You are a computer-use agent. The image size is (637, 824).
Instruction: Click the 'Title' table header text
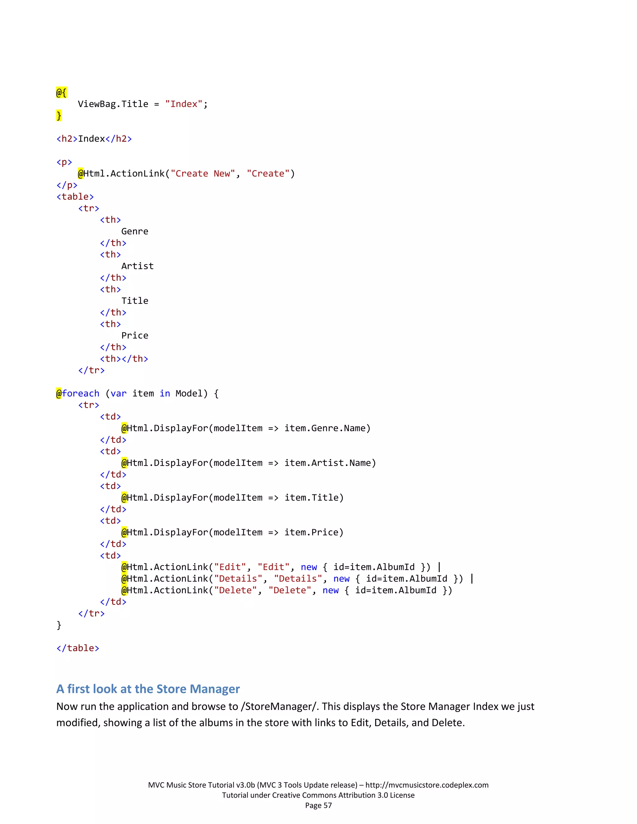tap(134, 301)
